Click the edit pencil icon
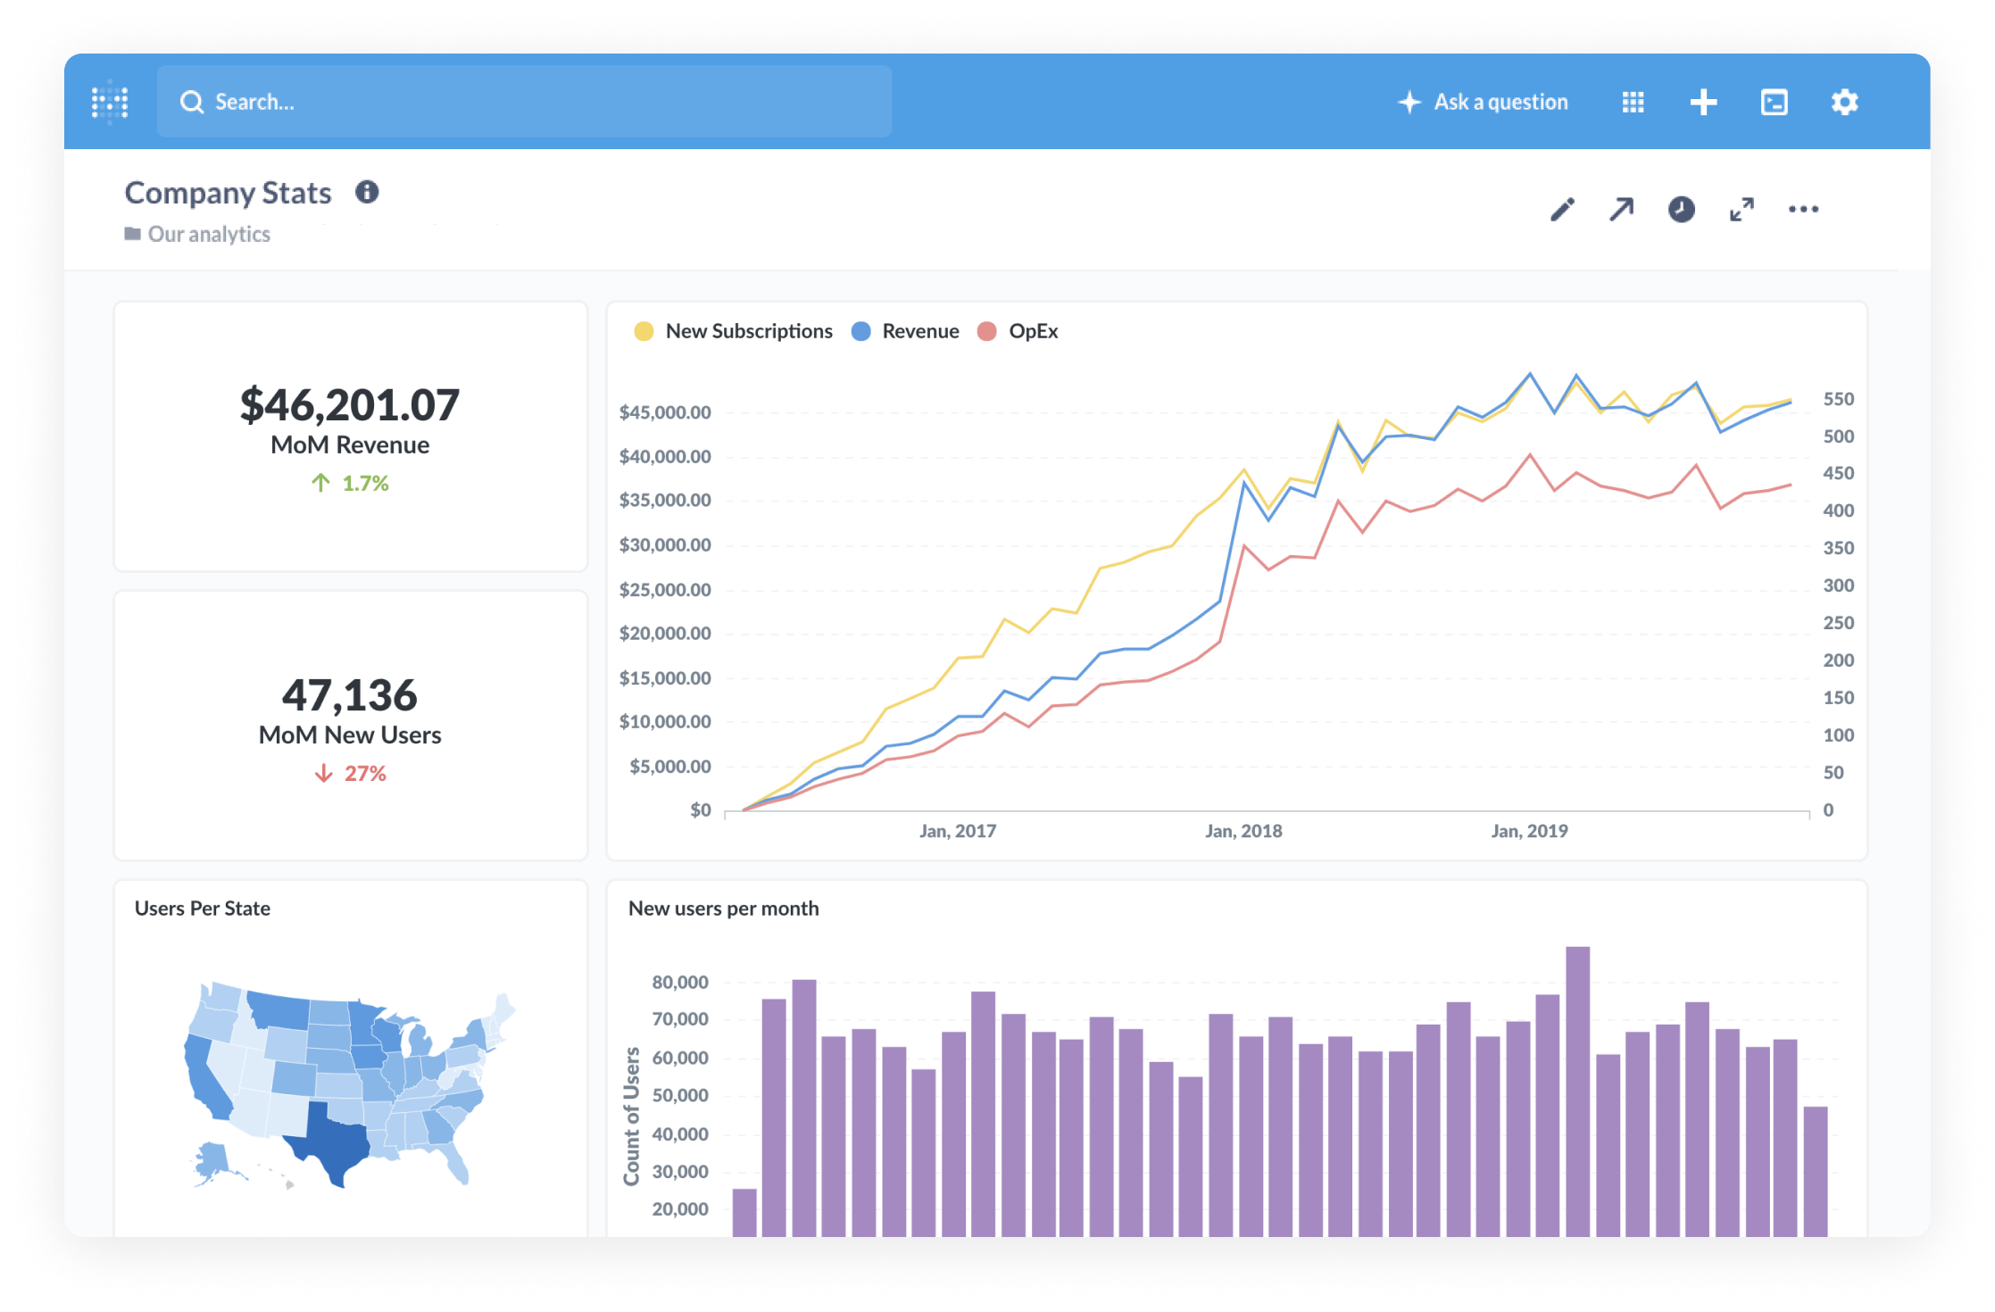The image size is (1995, 1312). [1565, 210]
